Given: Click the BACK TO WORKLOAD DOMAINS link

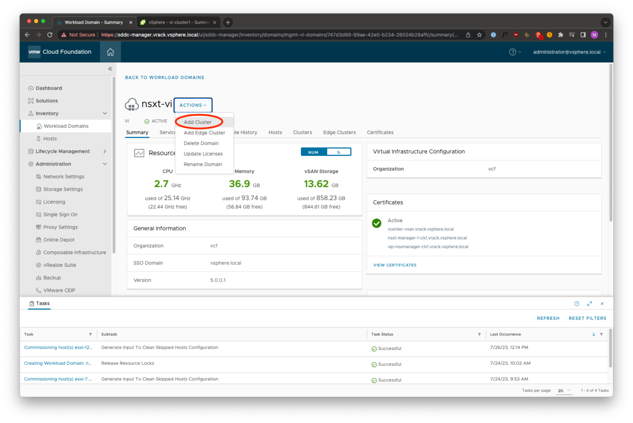Looking at the screenshot, I should coord(164,77).
